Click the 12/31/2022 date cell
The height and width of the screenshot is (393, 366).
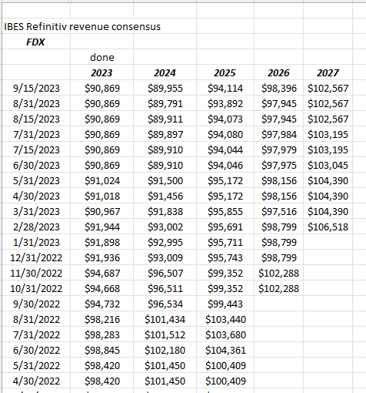coord(36,257)
